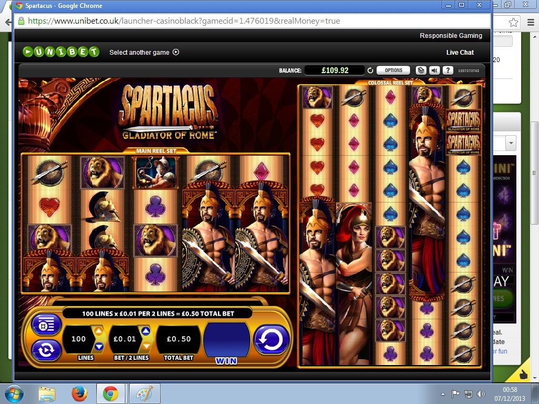
Task: Decrease the number of lines
Action: [98, 346]
